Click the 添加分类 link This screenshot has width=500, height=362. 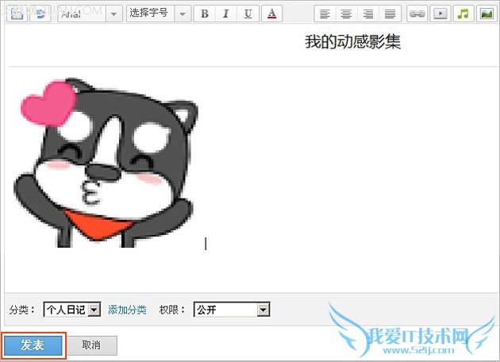(x=127, y=310)
